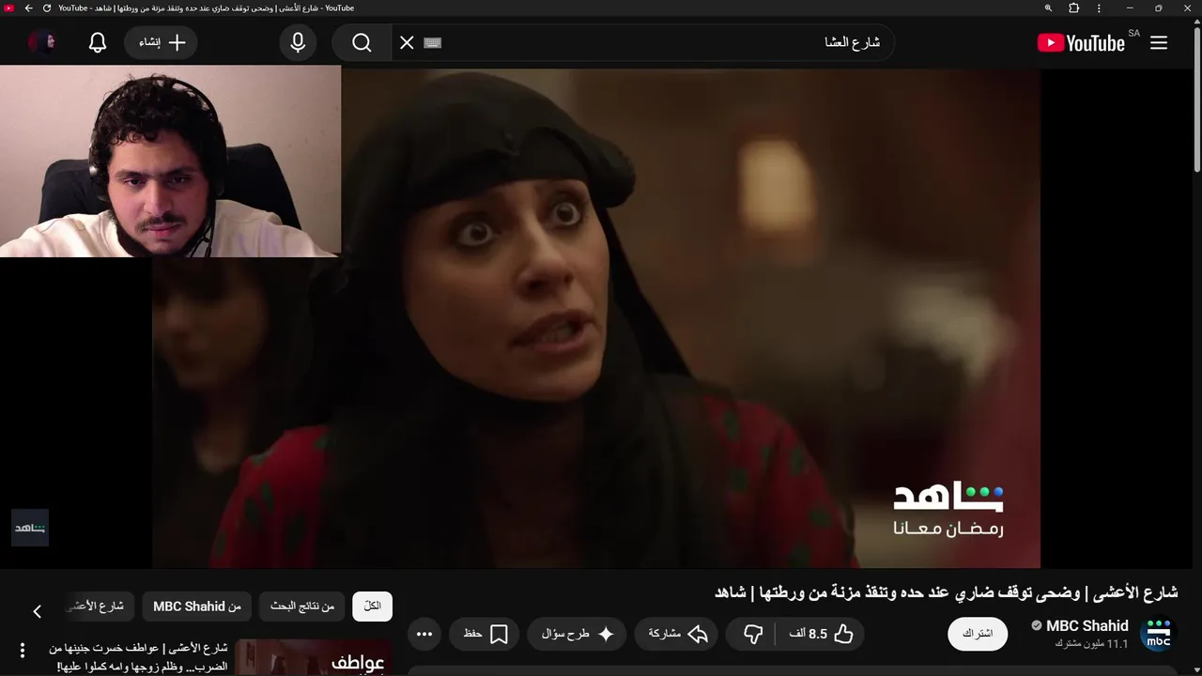Open the mbc channel avatar
The image size is (1202, 676).
[x=1159, y=634]
